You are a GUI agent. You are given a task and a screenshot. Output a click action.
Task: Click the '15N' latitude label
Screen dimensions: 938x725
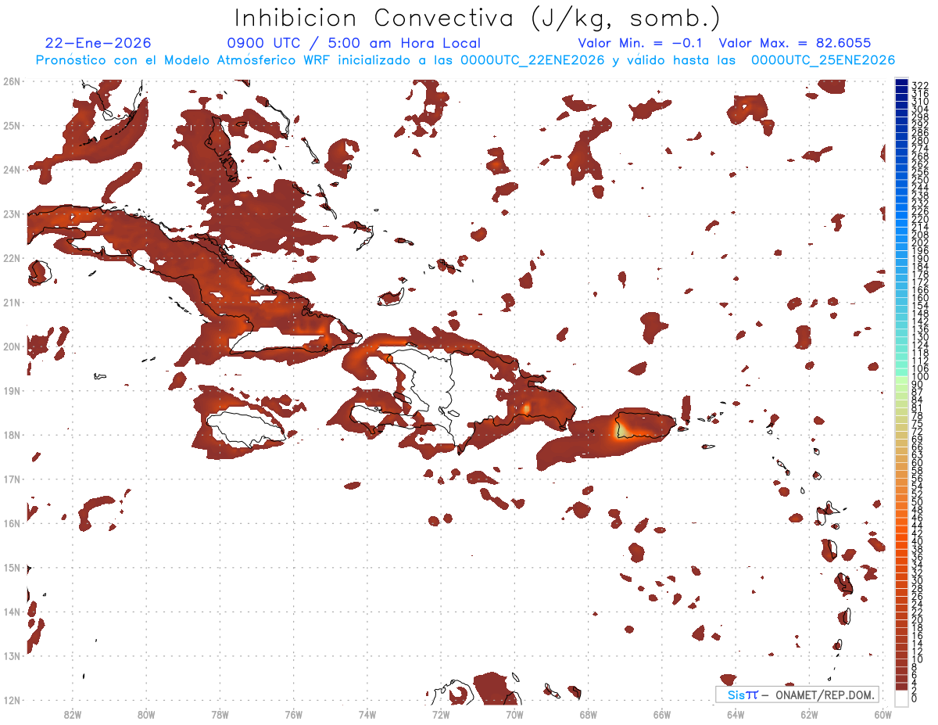click(12, 567)
